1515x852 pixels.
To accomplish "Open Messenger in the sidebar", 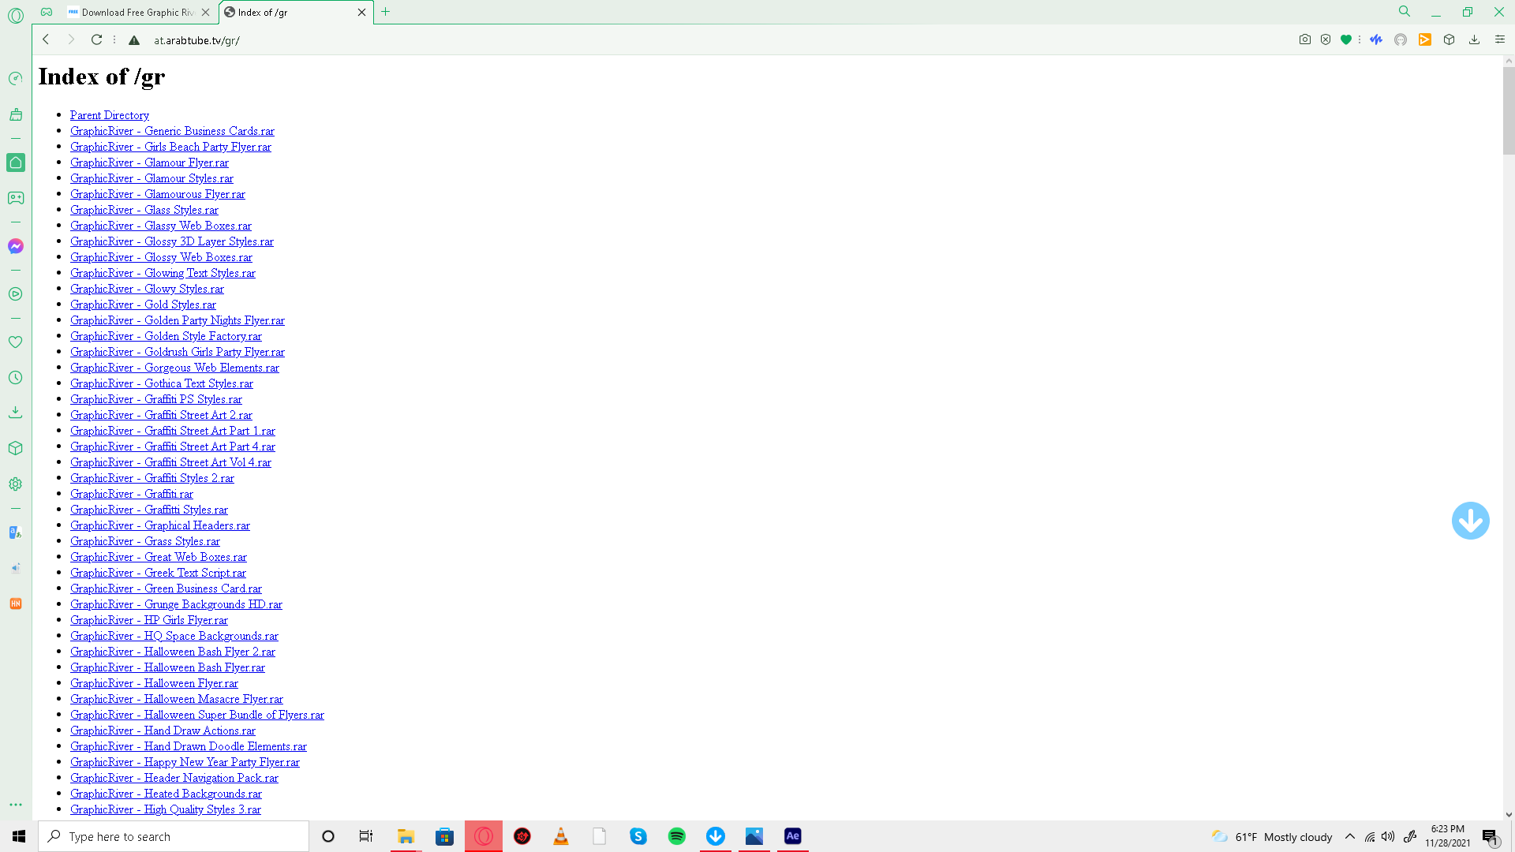I will coord(16,246).
